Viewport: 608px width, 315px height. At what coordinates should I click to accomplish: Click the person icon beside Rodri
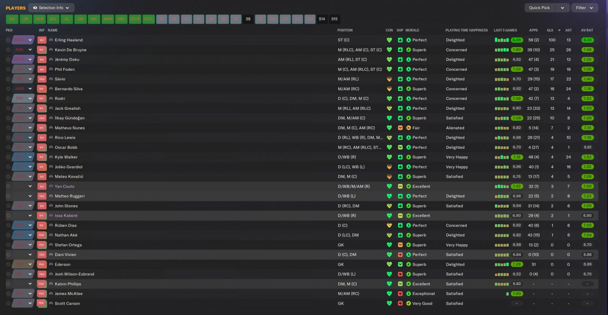[51, 98]
